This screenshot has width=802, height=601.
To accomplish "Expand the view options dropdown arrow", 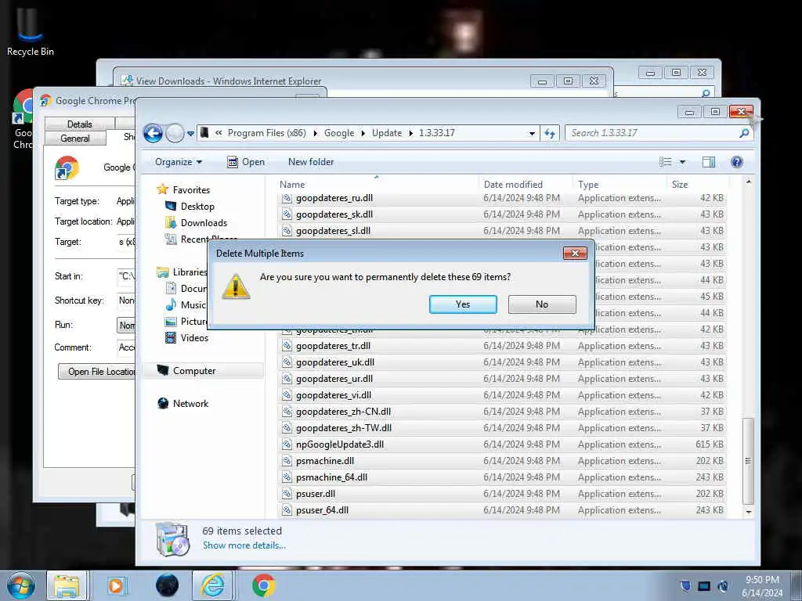I will (682, 162).
